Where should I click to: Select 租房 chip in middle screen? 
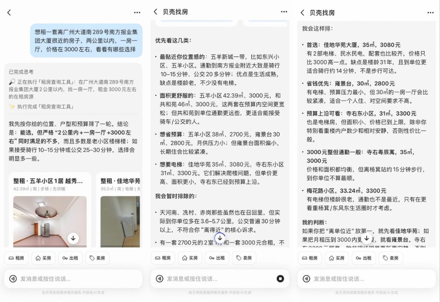163,258
